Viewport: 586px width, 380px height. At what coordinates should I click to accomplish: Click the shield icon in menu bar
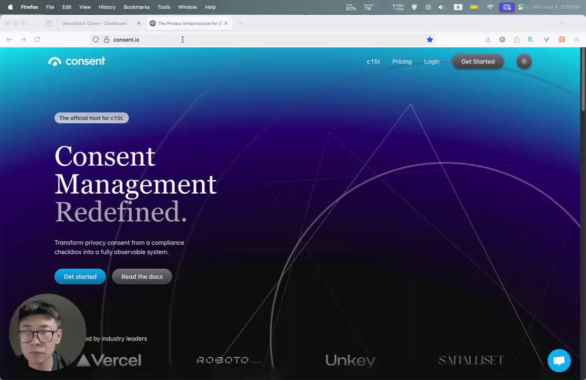point(414,7)
